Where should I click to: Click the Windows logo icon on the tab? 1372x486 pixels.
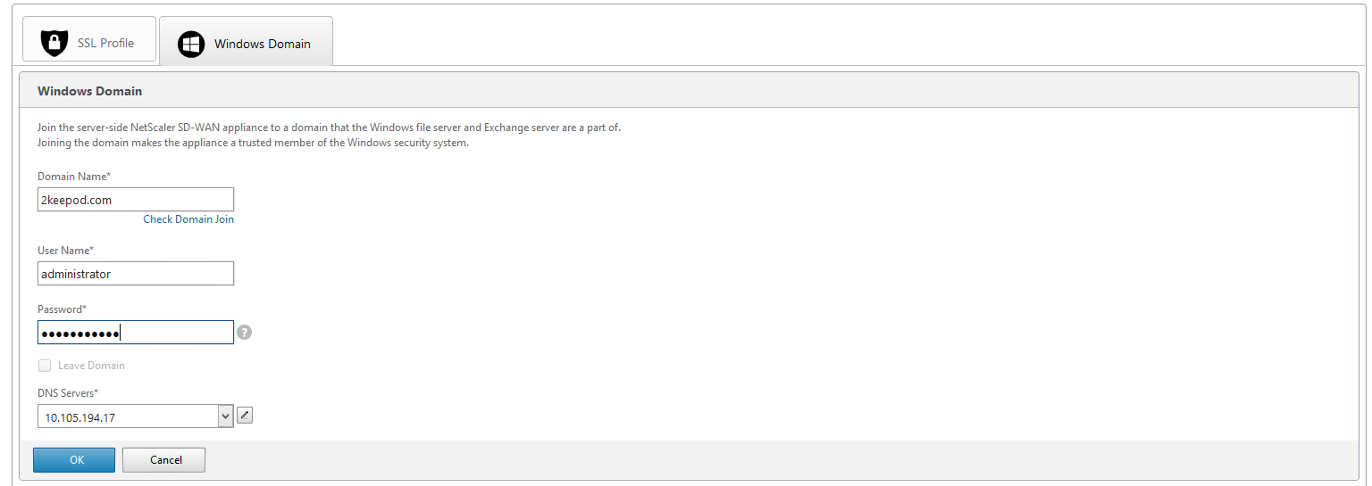pos(191,44)
